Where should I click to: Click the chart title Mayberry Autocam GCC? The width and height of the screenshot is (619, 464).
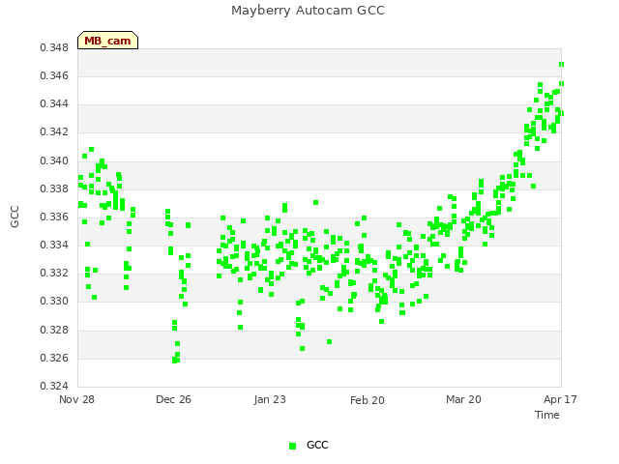pyautogui.click(x=308, y=11)
